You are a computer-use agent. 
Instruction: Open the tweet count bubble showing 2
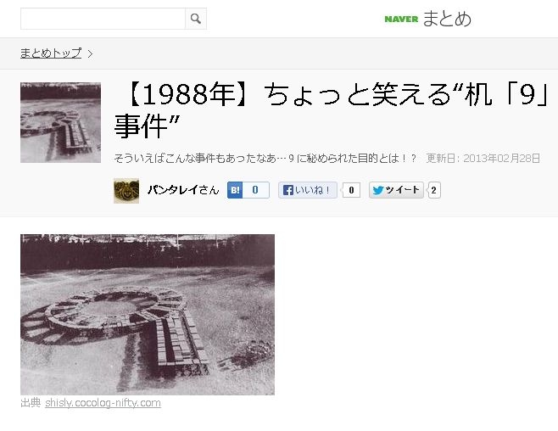[x=434, y=190]
